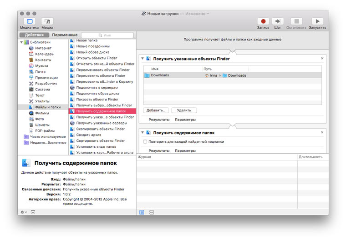
Task: Toggle the Медиатека library panel button
Action: pos(30,21)
